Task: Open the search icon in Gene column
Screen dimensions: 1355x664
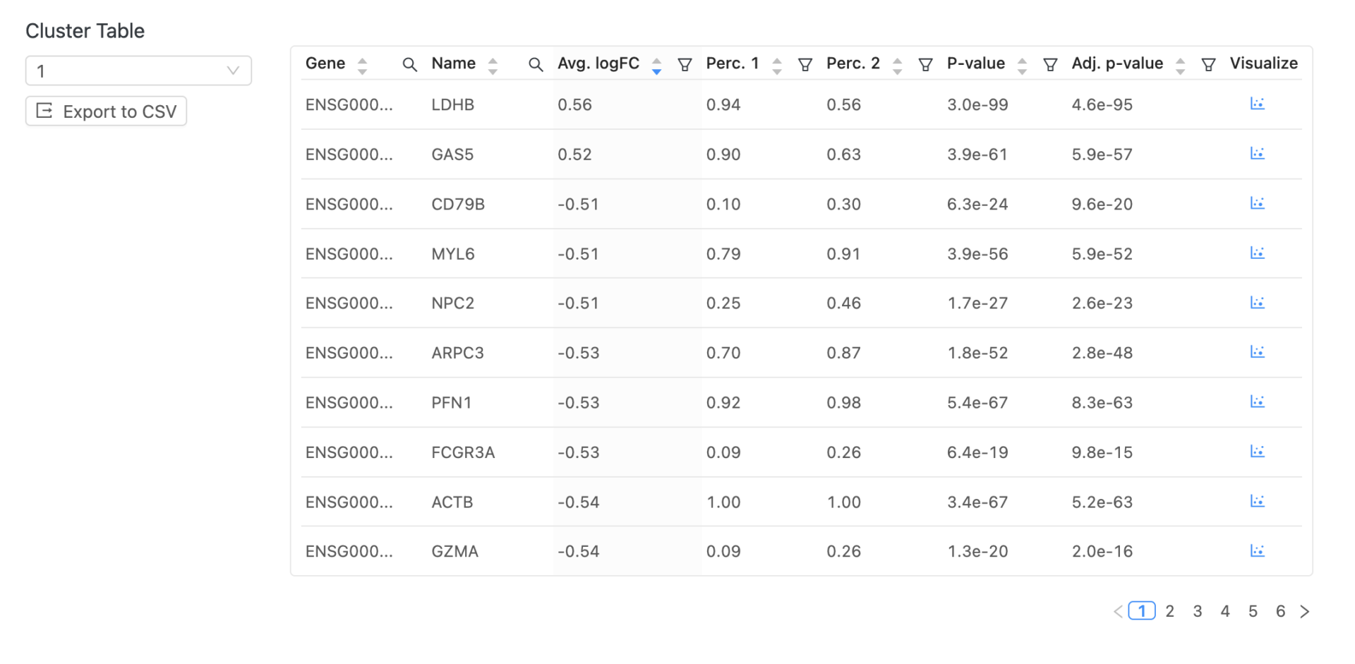Action: click(x=409, y=65)
